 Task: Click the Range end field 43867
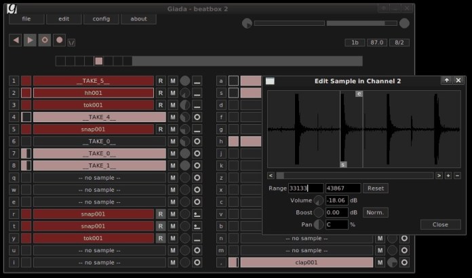[343, 188]
